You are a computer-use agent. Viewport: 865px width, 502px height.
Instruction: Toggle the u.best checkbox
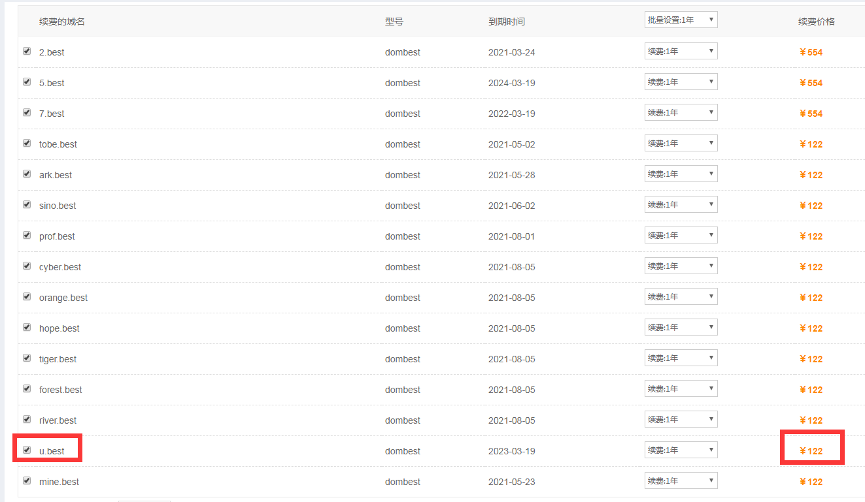click(27, 450)
